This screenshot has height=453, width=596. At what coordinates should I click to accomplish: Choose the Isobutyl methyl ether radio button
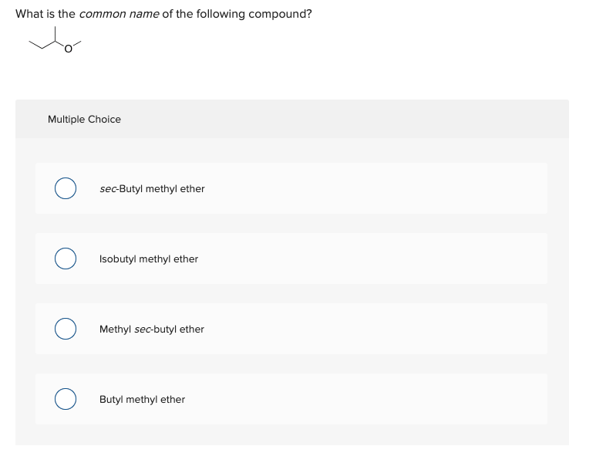pos(66,259)
